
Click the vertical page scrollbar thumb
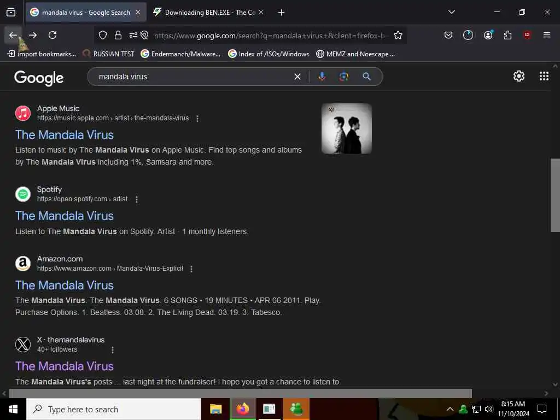(x=555, y=195)
